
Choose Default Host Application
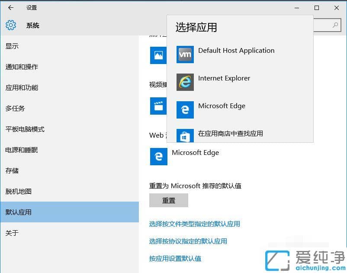click(x=236, y=51)
